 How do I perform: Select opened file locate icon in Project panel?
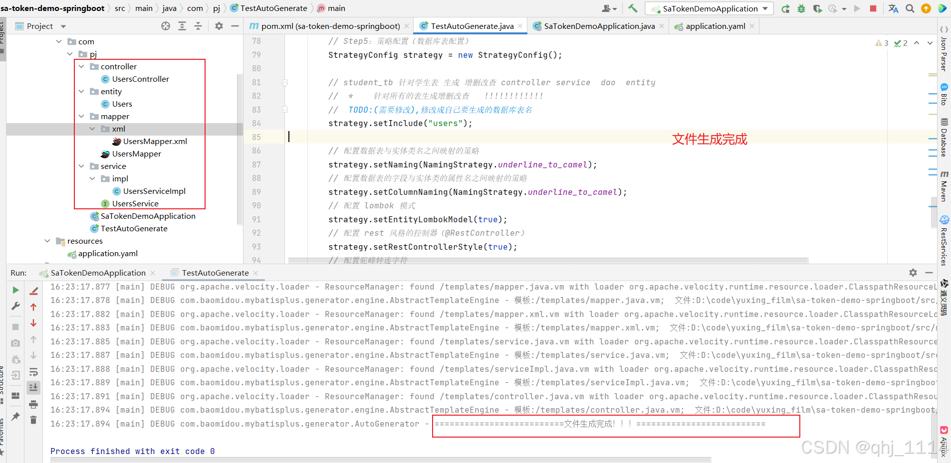tap(166, 26)
